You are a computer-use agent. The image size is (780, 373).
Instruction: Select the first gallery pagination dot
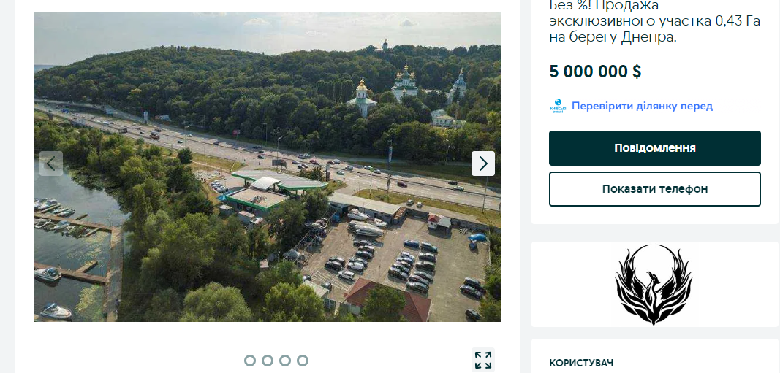tap(250, 361)
